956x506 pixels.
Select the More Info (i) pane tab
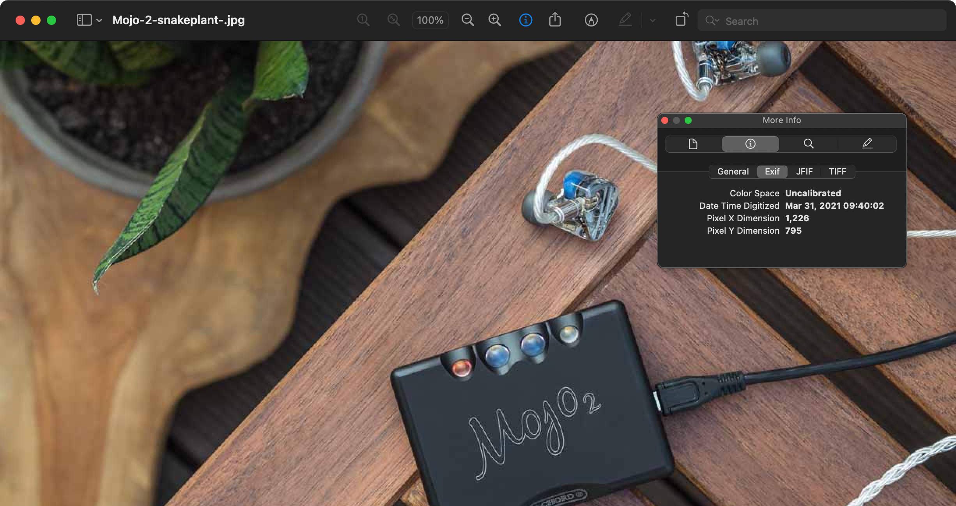[x=750, y=144]
